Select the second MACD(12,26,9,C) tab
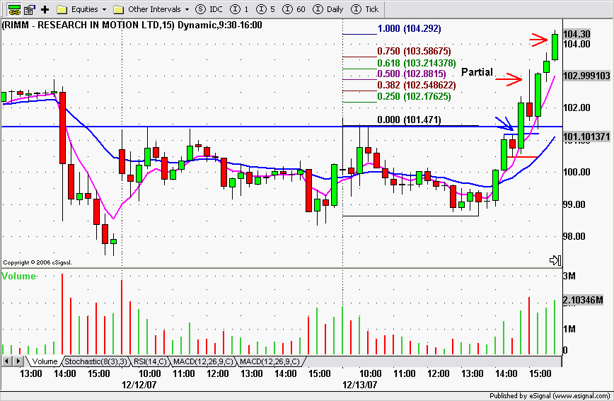Viewport: 614px width, 401px height. tap(270, 361)
